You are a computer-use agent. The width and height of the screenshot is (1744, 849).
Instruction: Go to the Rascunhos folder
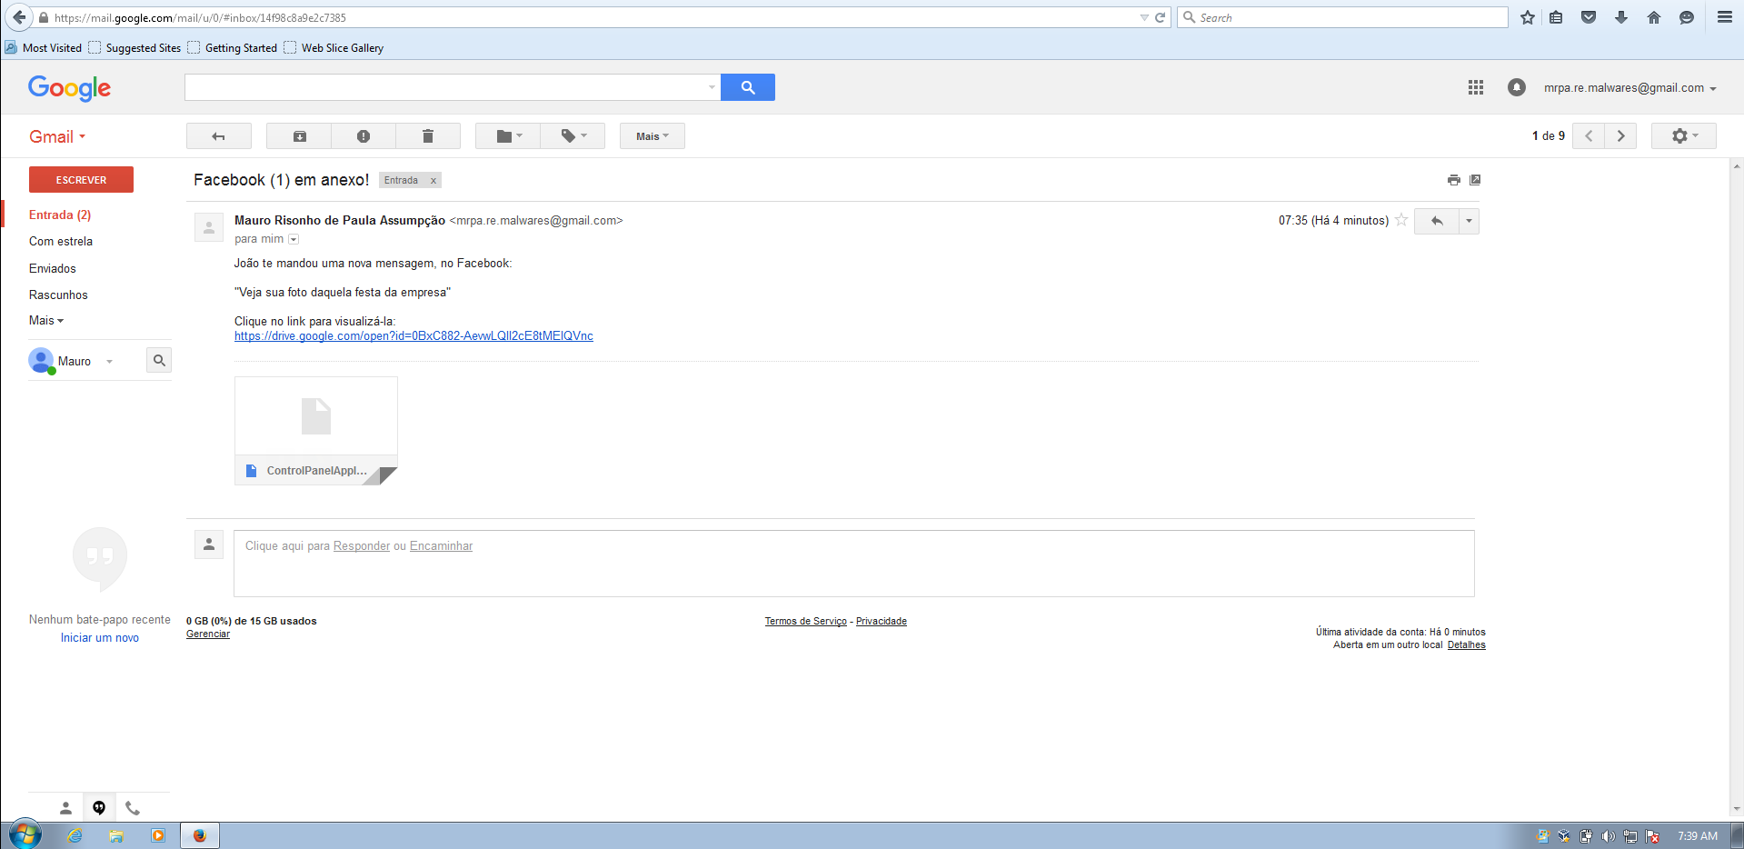pyautogui.click(x=58, y=295)
